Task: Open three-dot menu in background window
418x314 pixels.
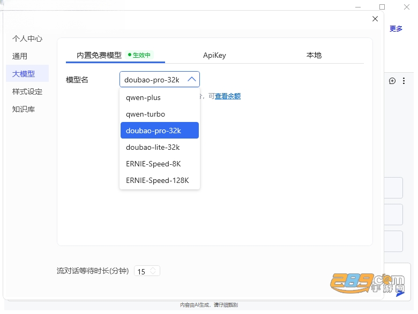Action: pos(404,81)
